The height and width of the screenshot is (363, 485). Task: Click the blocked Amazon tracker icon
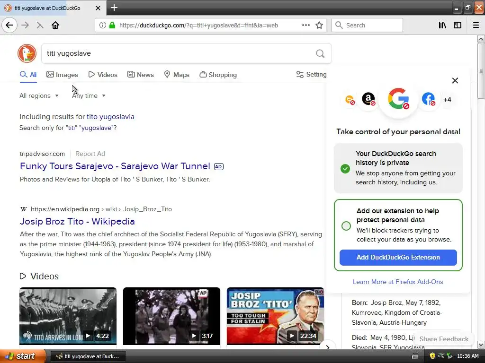tap(368, 99)
